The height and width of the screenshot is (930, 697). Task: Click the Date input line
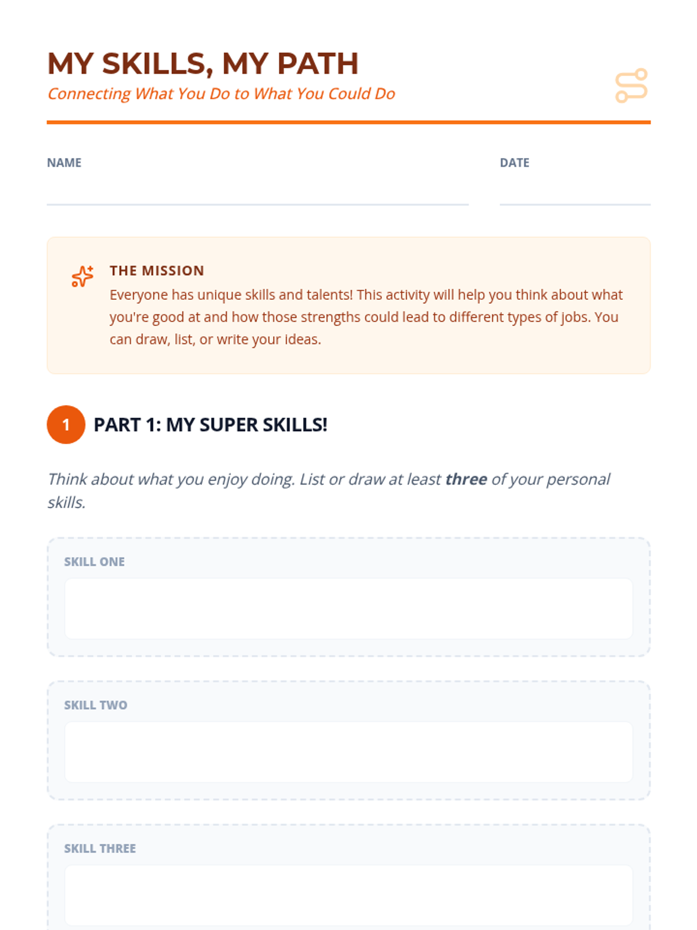[x=575, y=194]
